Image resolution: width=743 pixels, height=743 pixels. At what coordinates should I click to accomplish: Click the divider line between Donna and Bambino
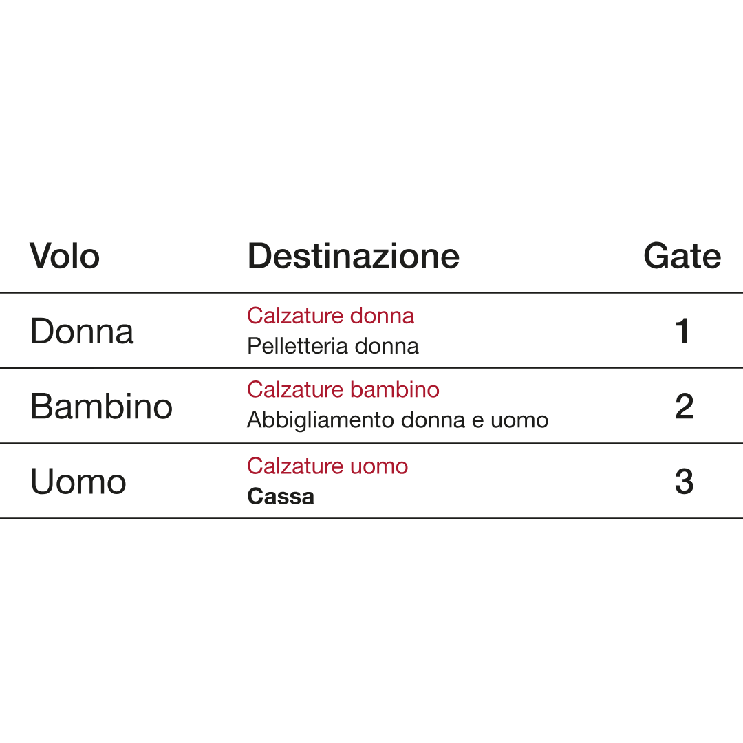click(x=371, y=368)
